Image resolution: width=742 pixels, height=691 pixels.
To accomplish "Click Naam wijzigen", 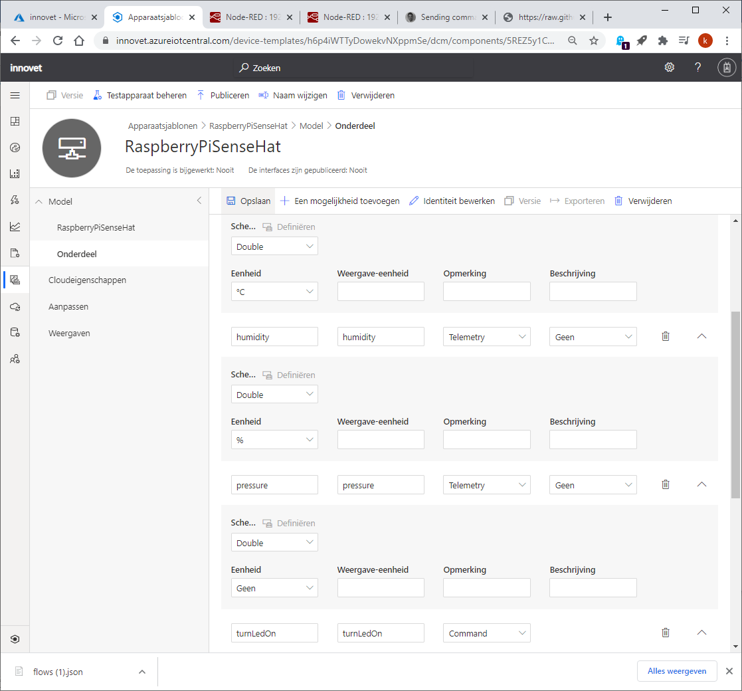I will tap(293, 95).
